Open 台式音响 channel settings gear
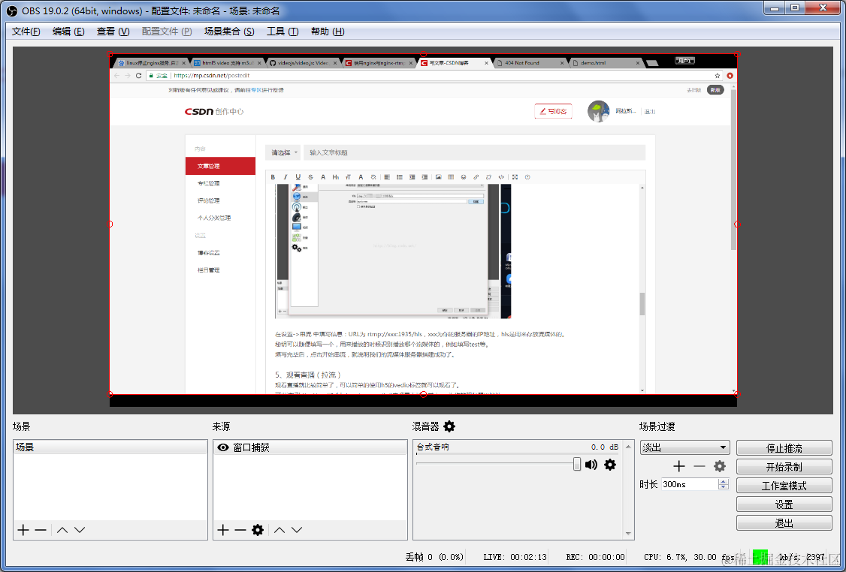 609,465
